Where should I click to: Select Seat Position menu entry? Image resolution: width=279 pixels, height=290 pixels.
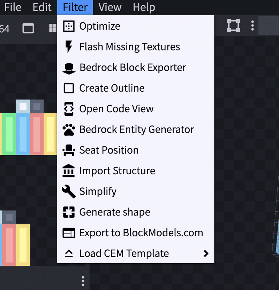tap(136, 150)
